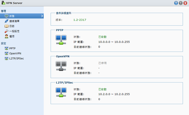Click the PPTP network icon in sidebar

click(x=6, y=48)
